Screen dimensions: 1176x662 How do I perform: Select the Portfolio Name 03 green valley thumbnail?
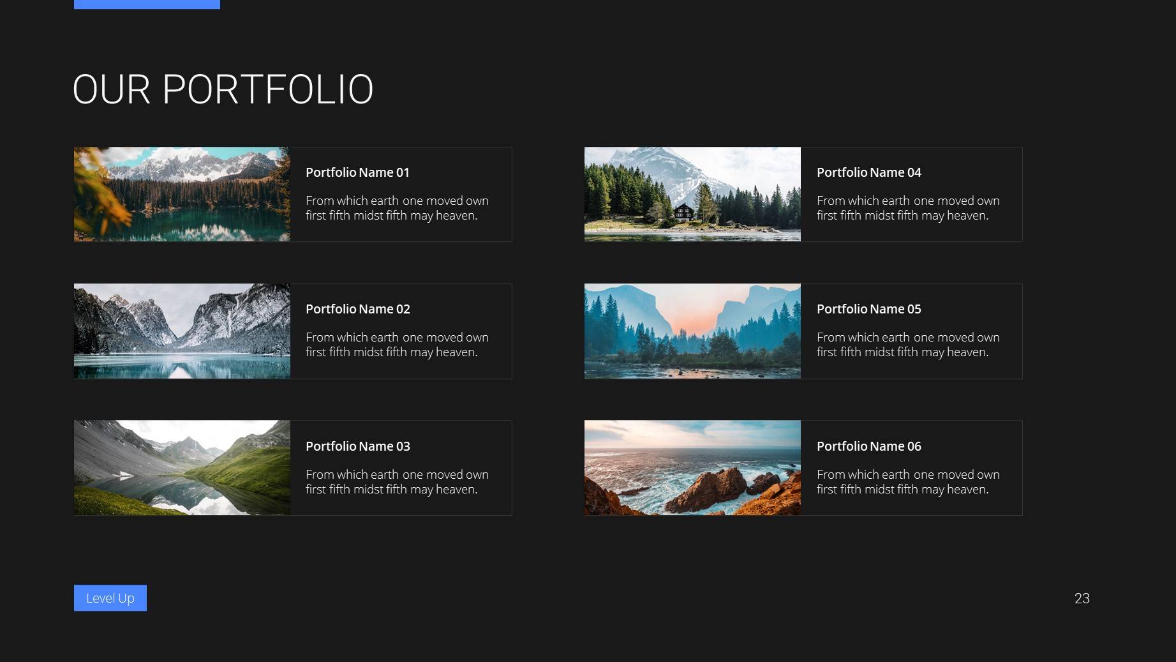point(182,468)
